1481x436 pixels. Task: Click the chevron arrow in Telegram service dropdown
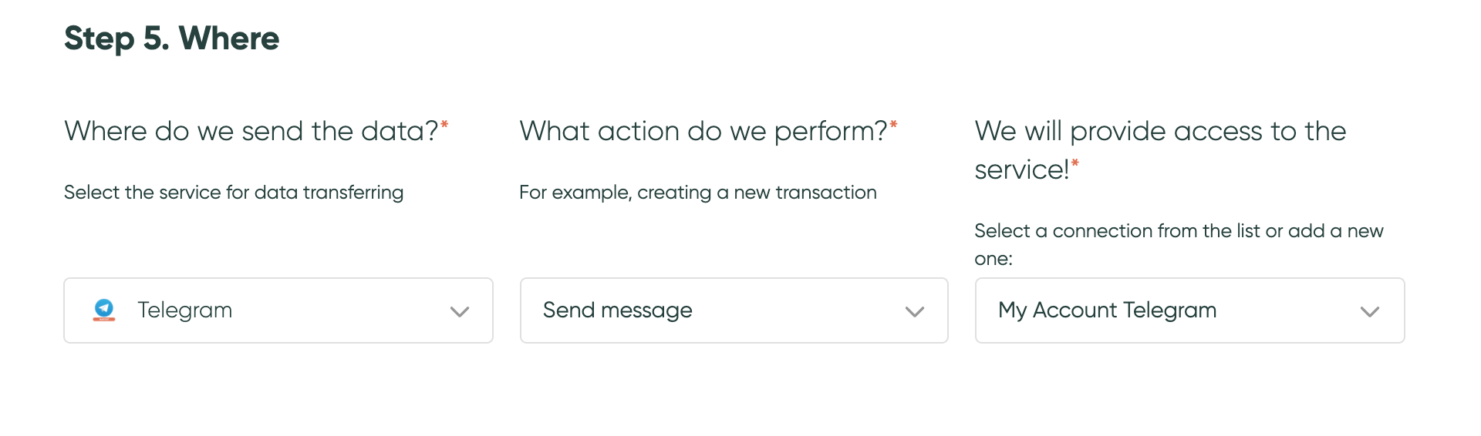[460, 312]
